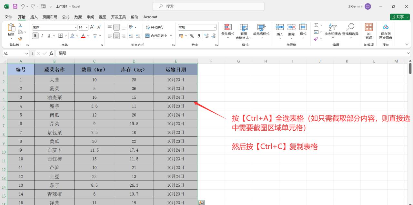Apply italic formatting
Screen dimensions: 413x205
click(42, 36)
